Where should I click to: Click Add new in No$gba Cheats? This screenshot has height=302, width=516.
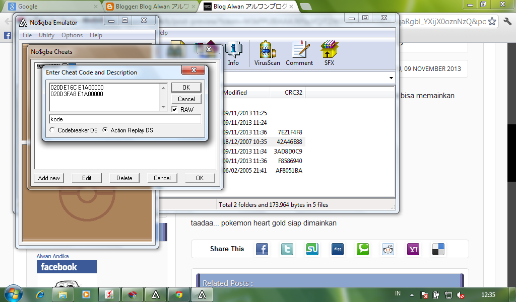(49, 178)
